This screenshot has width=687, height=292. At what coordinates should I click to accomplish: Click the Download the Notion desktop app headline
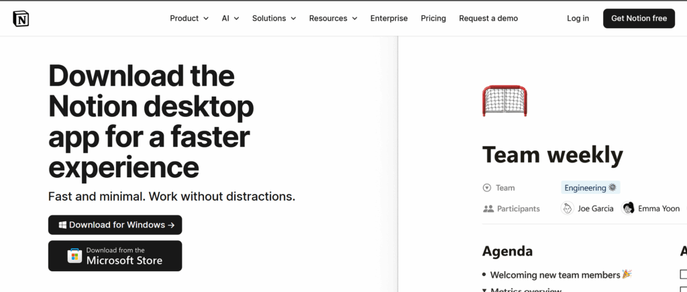pos(151,121)
